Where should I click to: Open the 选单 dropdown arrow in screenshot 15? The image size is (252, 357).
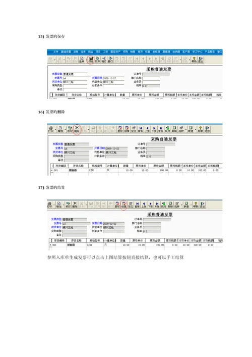[86, 60]
